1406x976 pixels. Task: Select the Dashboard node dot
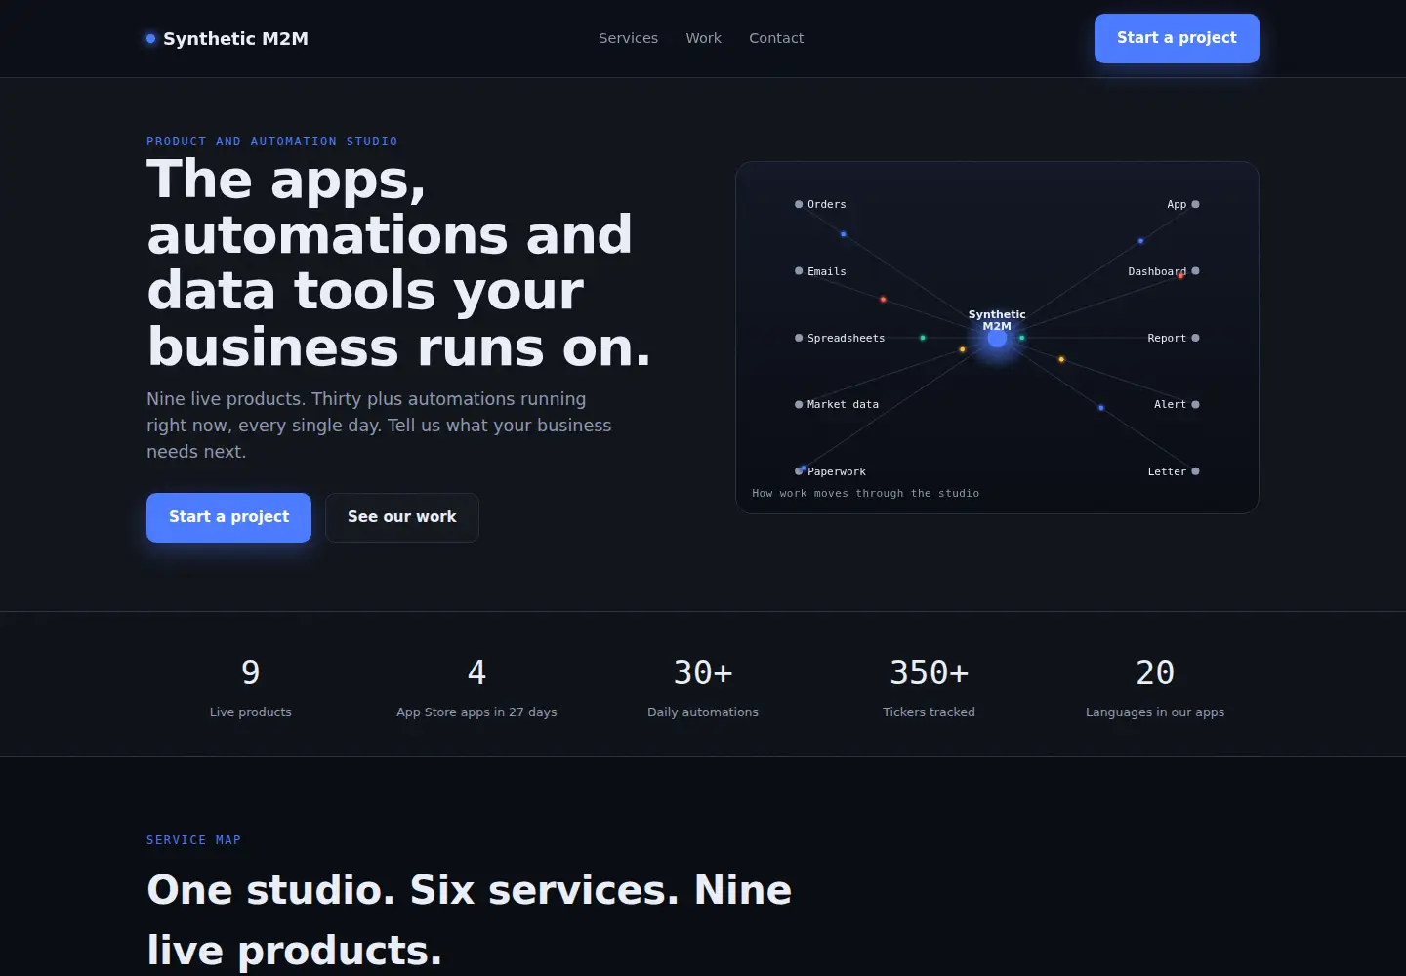(1195, 271)
